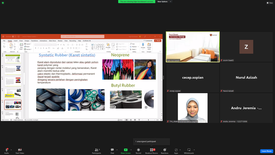
Task: Click Underline in the Font group
Action: [x=41, y=48]
